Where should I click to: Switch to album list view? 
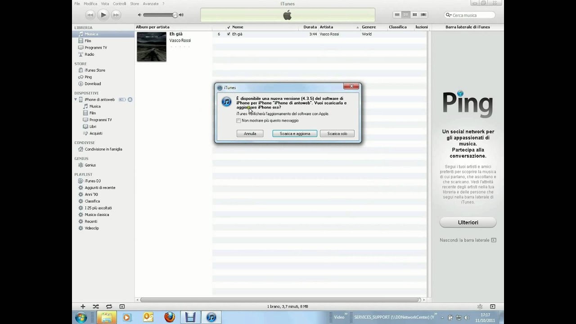pos(406,15)
